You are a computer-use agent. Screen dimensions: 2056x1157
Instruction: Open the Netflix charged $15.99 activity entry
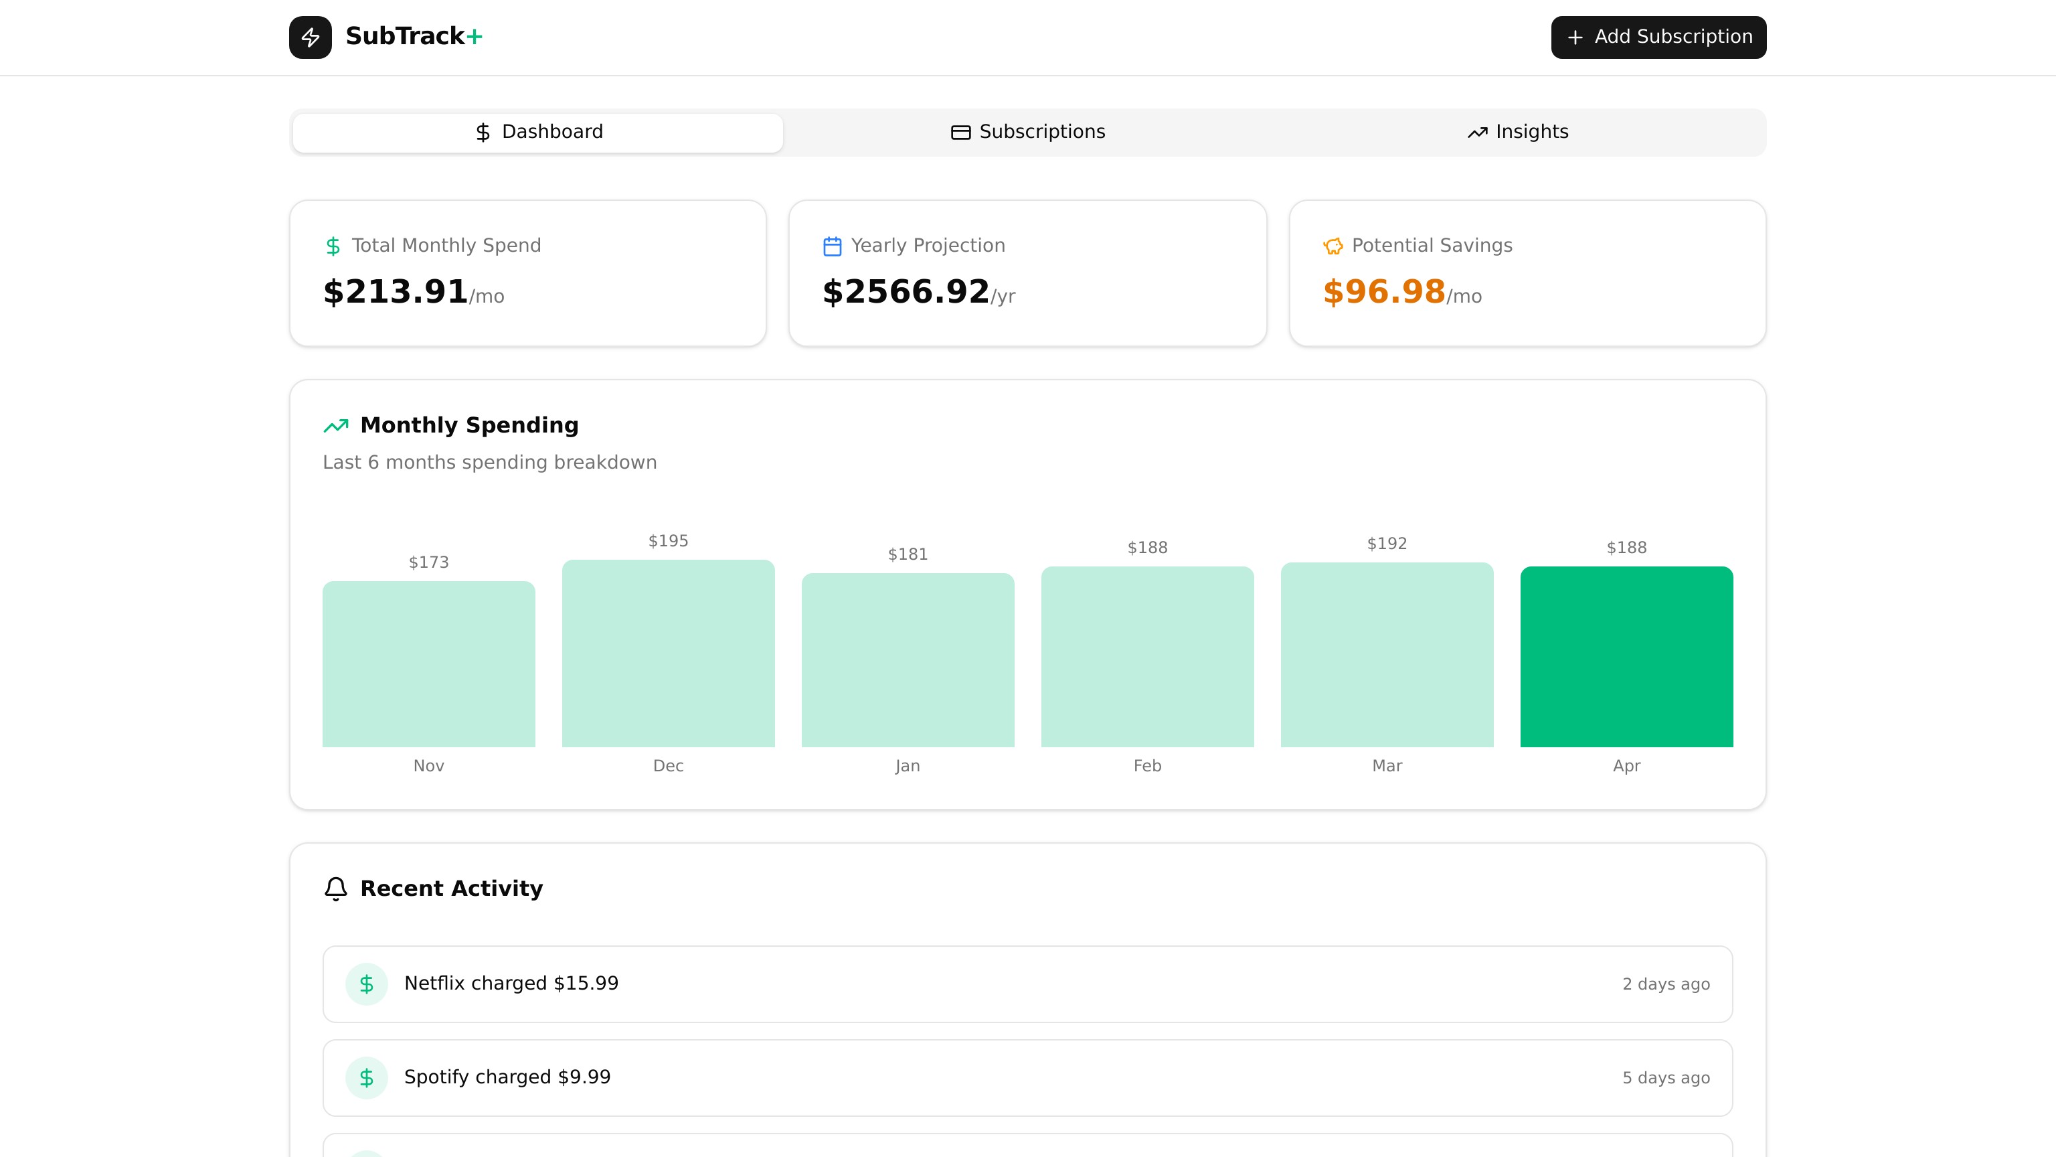(x=1028, y=984)
